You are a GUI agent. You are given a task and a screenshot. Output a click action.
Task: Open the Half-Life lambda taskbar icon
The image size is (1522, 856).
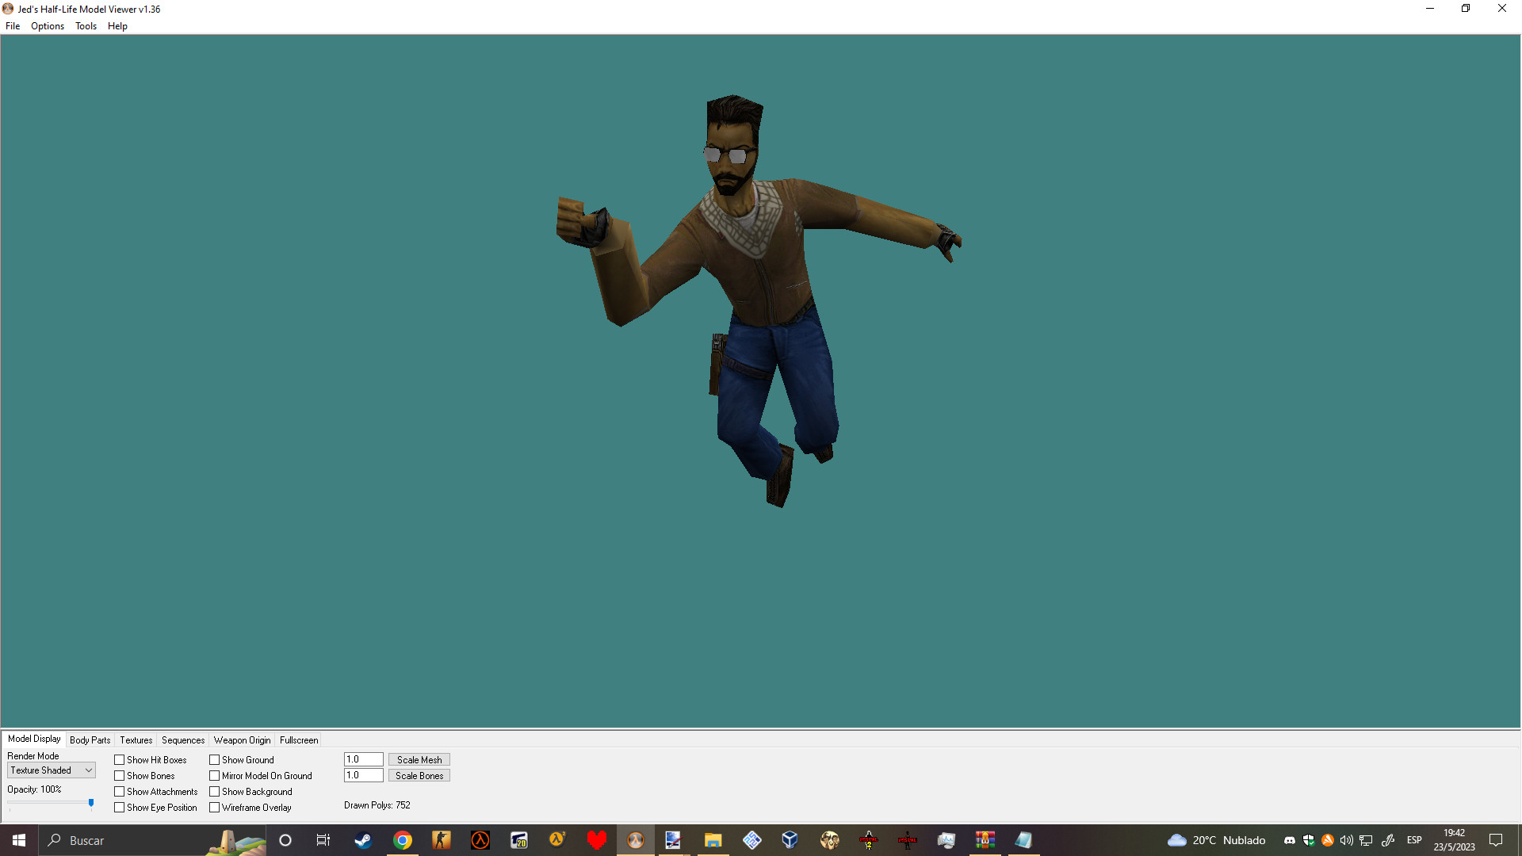480,840
